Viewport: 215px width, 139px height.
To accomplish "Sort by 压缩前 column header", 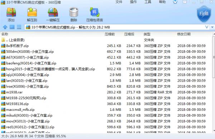I will [110, 34].
